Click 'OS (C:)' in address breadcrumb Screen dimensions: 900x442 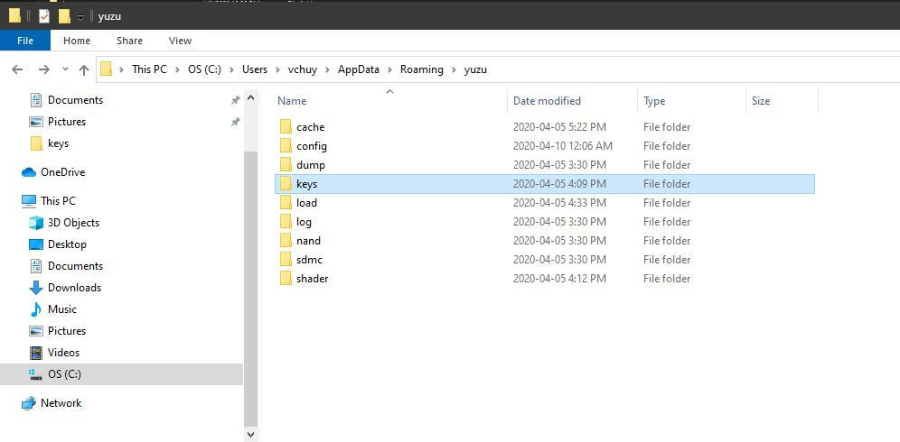(x=204, y=69)
